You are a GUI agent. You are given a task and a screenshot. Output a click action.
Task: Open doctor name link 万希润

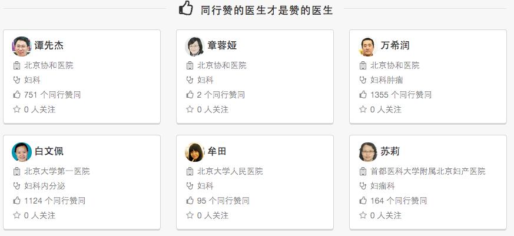395,45
